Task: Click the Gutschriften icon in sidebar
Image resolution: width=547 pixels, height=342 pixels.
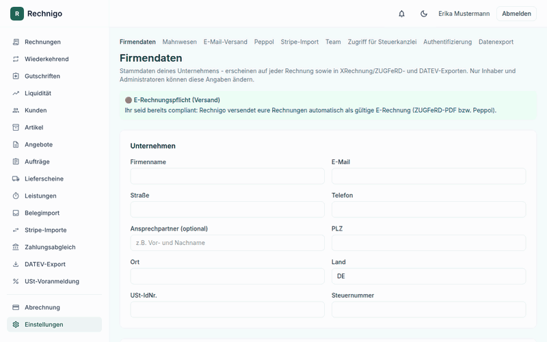Action: click(x=16, y=76)
